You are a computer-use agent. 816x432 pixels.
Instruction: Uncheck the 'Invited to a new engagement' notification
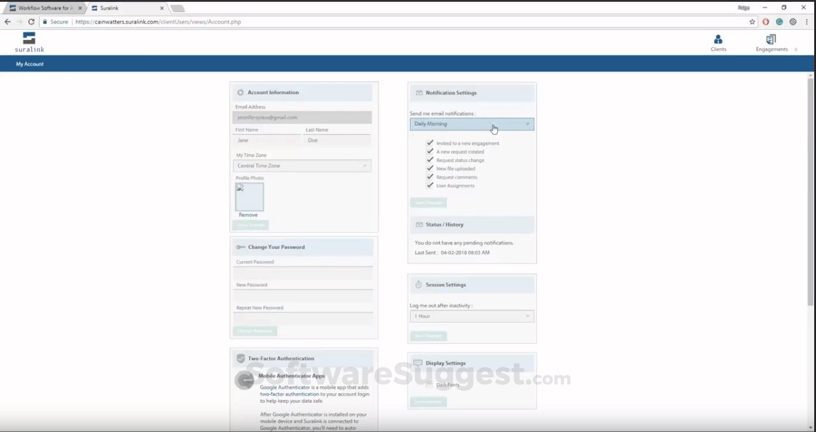coord(430,142)
